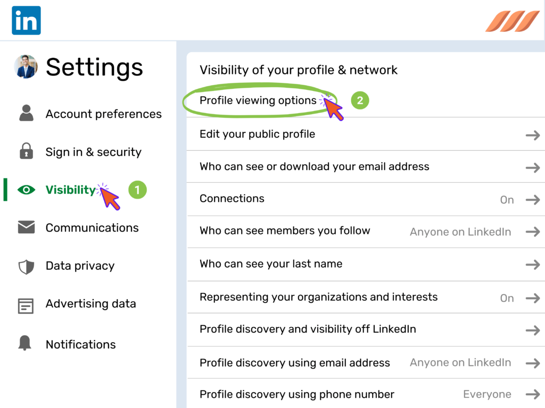Select the Advertising data document icon
Image resolution: width=545 pixels, height=408 pixels.
coord(26,303)
